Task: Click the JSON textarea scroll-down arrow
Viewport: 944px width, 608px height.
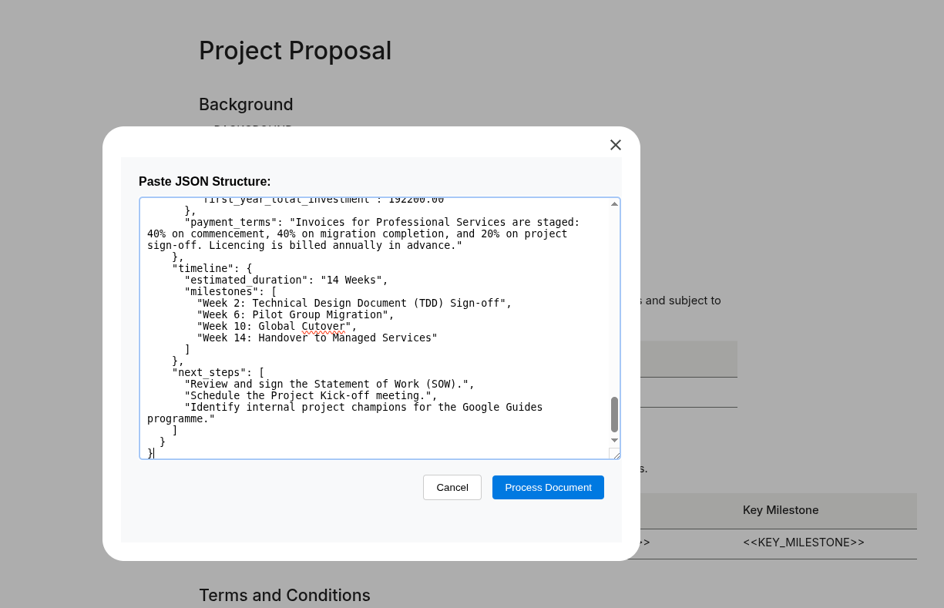Action: pyautogui.click(x=614, y=440)
